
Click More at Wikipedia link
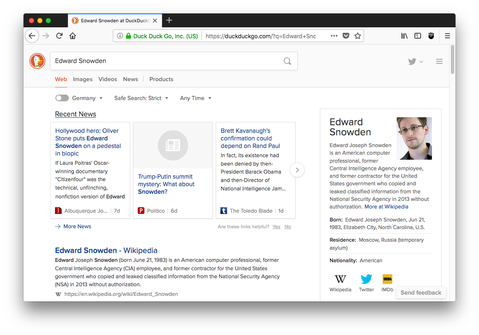386,207
